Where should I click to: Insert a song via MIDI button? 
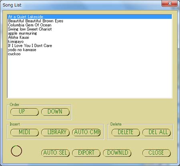[x=24, y=132]
